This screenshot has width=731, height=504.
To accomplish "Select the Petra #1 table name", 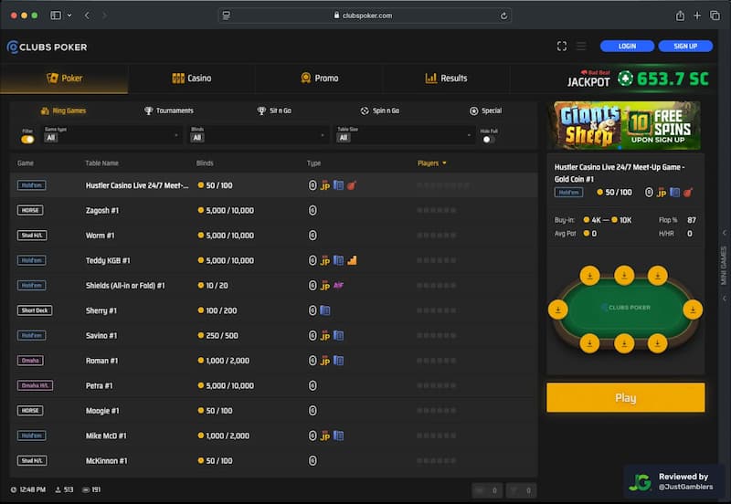I will [x=100, y=386].
